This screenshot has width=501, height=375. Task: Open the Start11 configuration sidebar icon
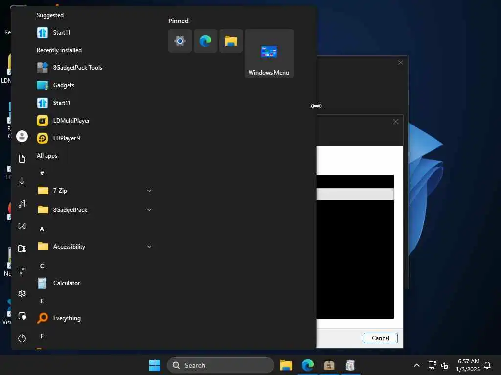(x=22, y=316)
